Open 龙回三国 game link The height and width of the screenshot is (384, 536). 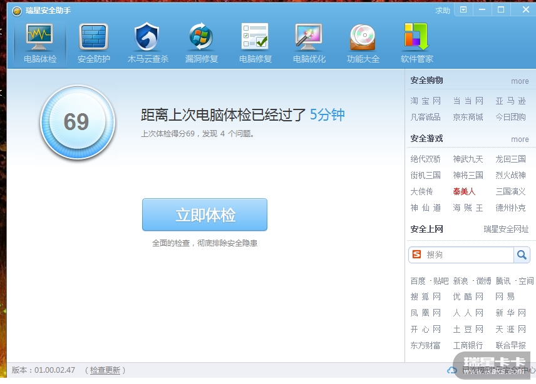click(x=511, y=159)
